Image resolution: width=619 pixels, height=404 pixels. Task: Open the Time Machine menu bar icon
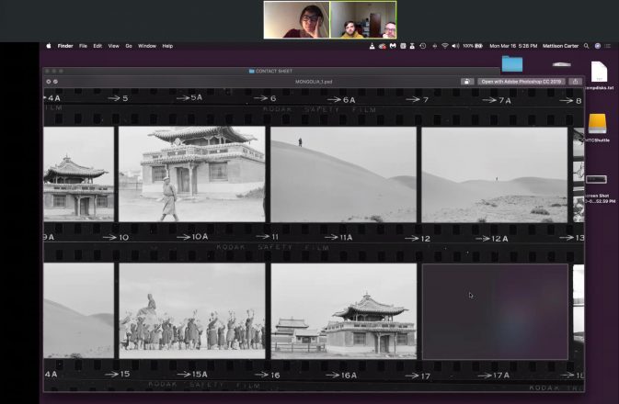point(421,45)
